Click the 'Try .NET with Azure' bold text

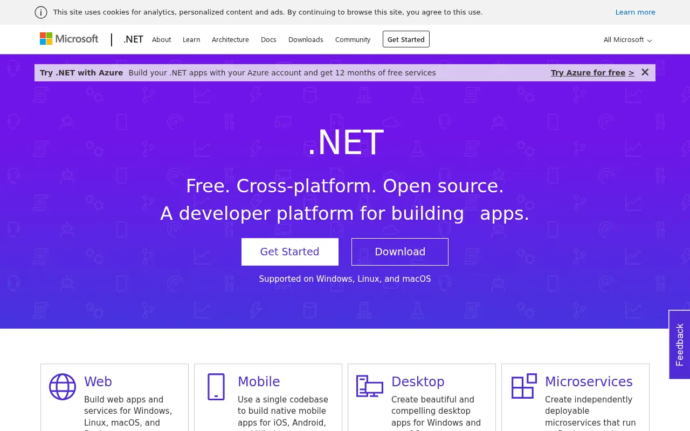pos(81,73)
